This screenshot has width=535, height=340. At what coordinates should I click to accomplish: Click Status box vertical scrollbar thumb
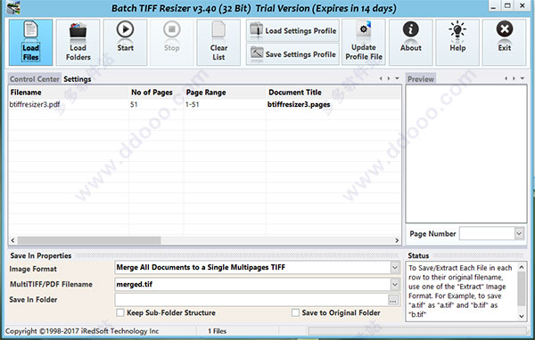[x=522, y=288]
